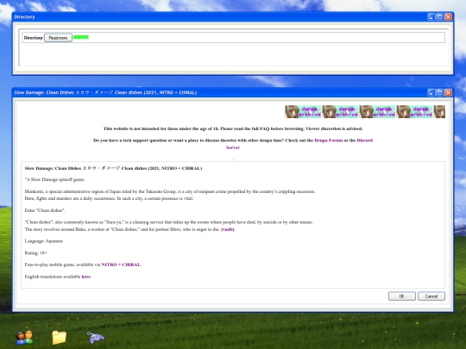Click the third denpa archive banner
This screenshot has height=349, width=466.
pyautogui.click(x=377, y=111)
